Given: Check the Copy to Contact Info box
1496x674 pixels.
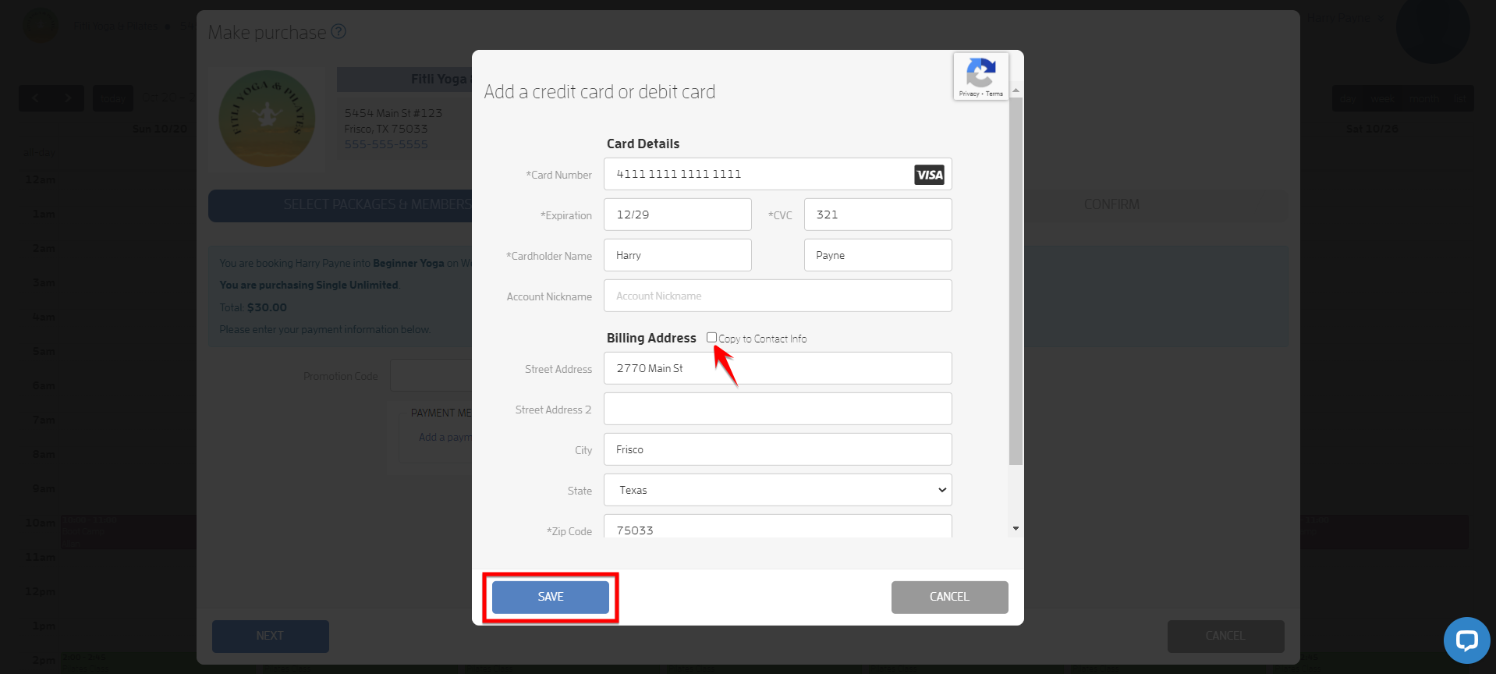Looking at the screenshot, I should [711, 338].
